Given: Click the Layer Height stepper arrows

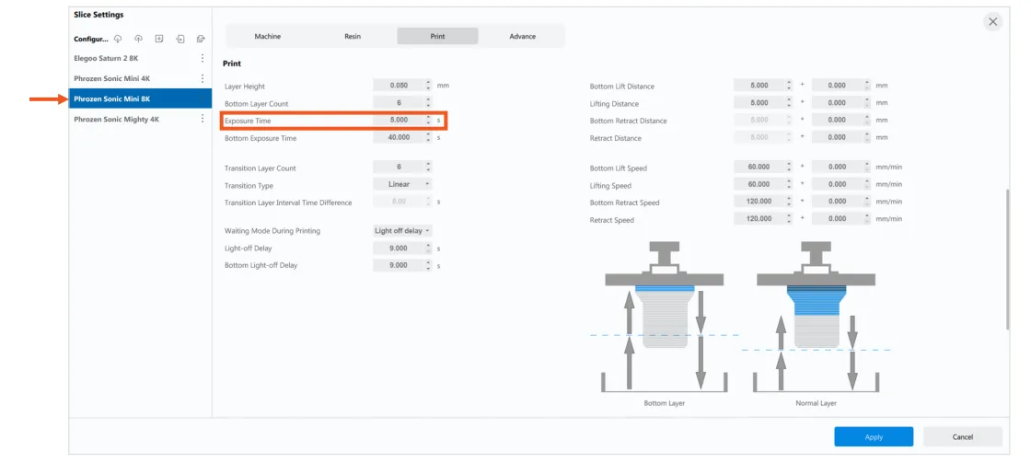Looking at the screenshot, I should 428,85.
